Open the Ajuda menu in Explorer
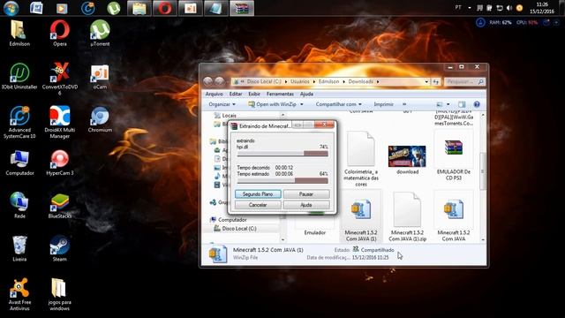The image size is (565, 318). (x=306, y=94)
